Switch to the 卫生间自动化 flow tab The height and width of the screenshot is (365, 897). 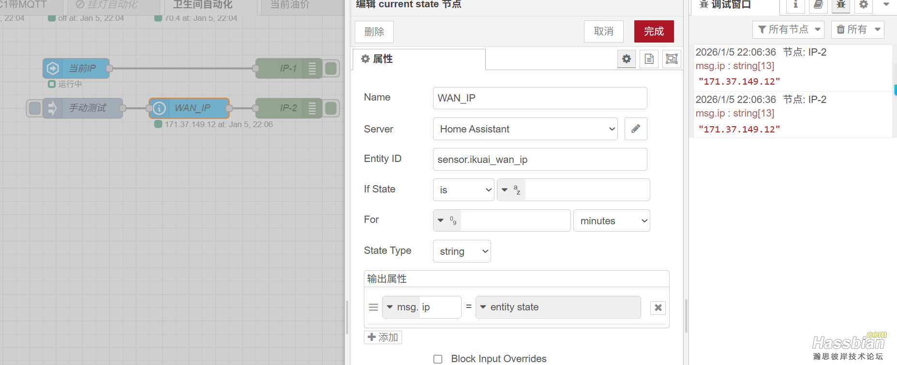point(203,5)
